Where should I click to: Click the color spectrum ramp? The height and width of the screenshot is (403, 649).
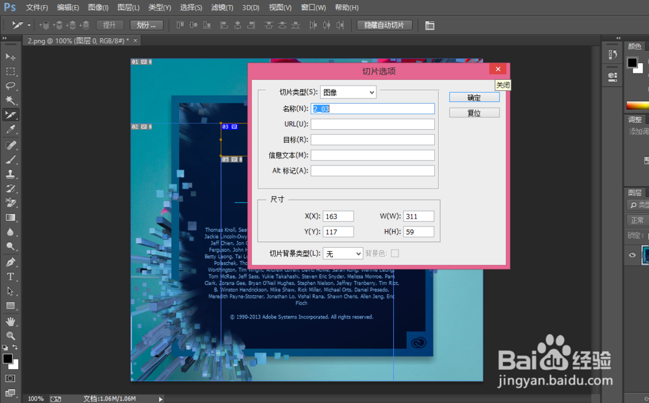tap(638, 106)
